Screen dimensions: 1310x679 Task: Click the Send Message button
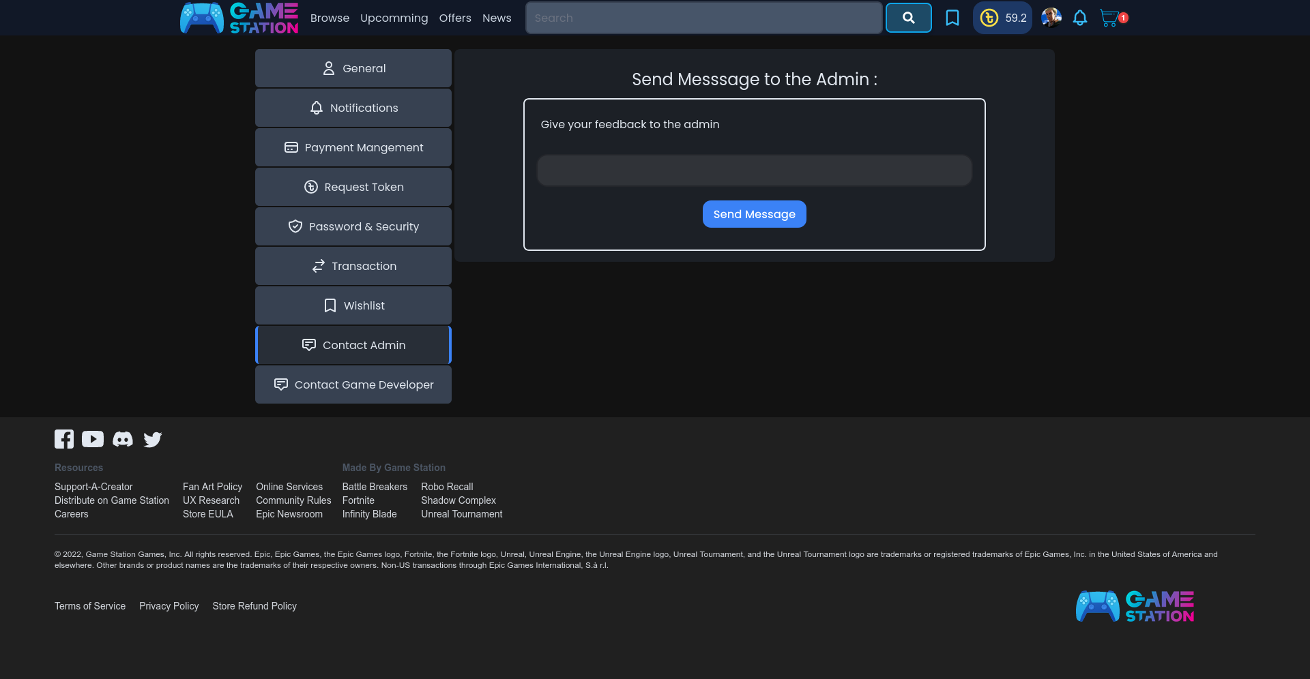click(x=755, y=214)
